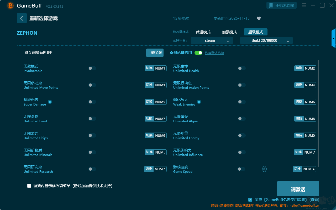Switch to 普通模式 tab
The image size is (336, 210).
(x=203, y=32)
